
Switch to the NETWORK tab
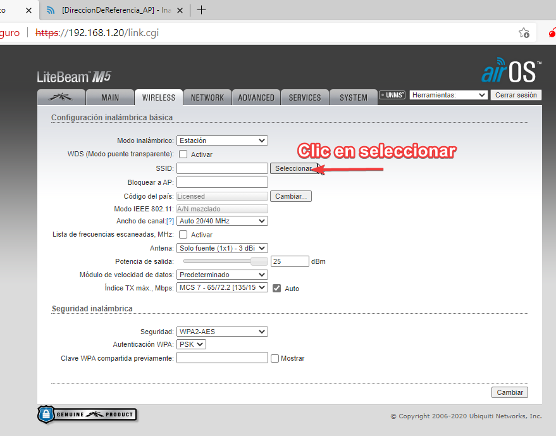coord(207,97)
